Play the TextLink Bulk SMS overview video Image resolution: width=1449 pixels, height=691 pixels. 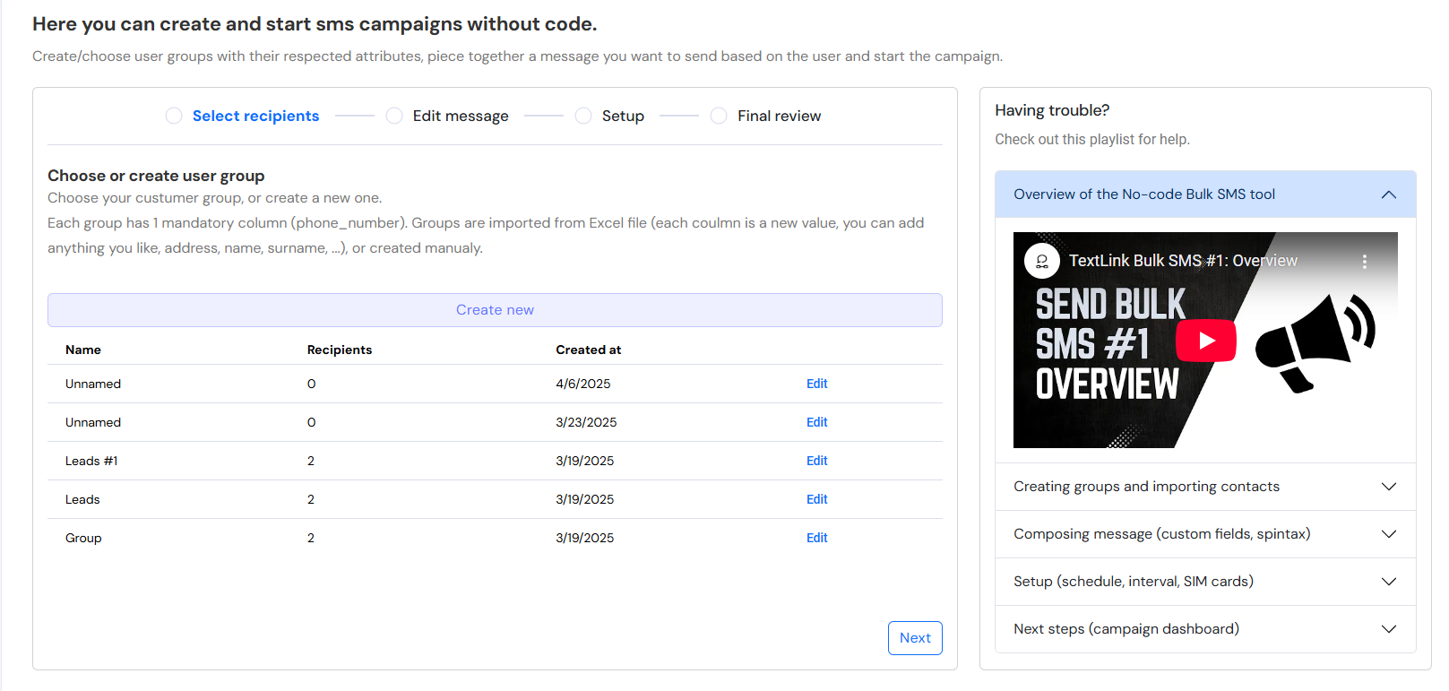(x=1205, y=341)
